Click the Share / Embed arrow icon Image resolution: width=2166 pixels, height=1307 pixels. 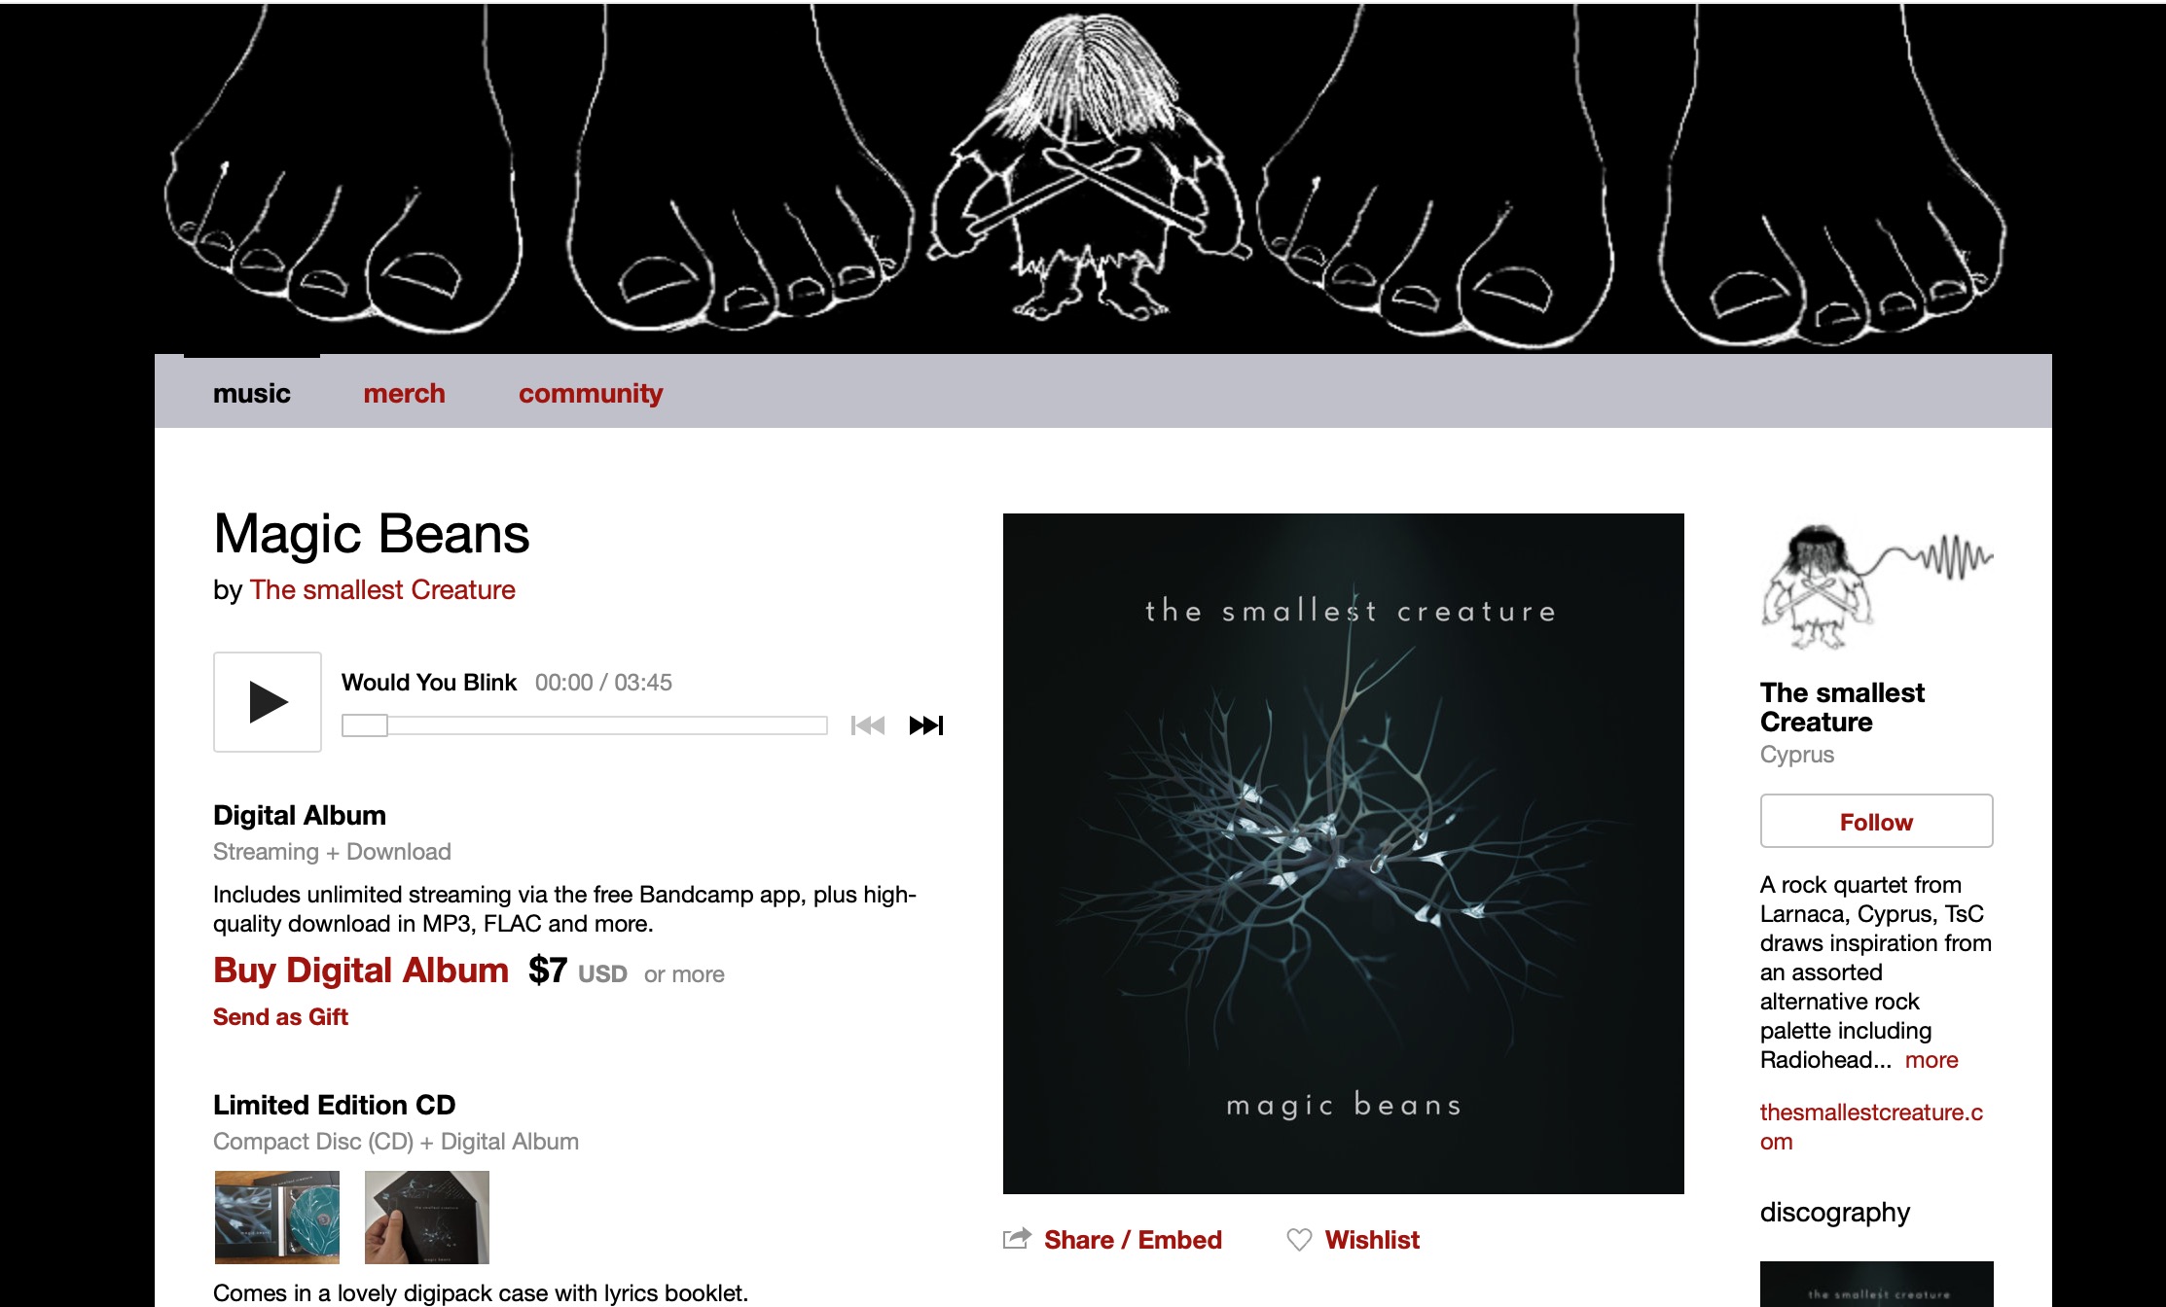click(1017, 1239)
